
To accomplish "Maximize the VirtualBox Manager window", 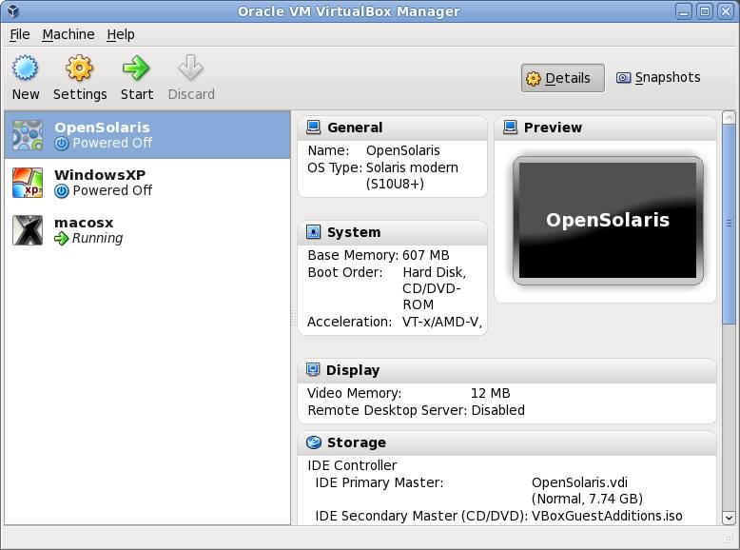I will (x=705, y=11).
